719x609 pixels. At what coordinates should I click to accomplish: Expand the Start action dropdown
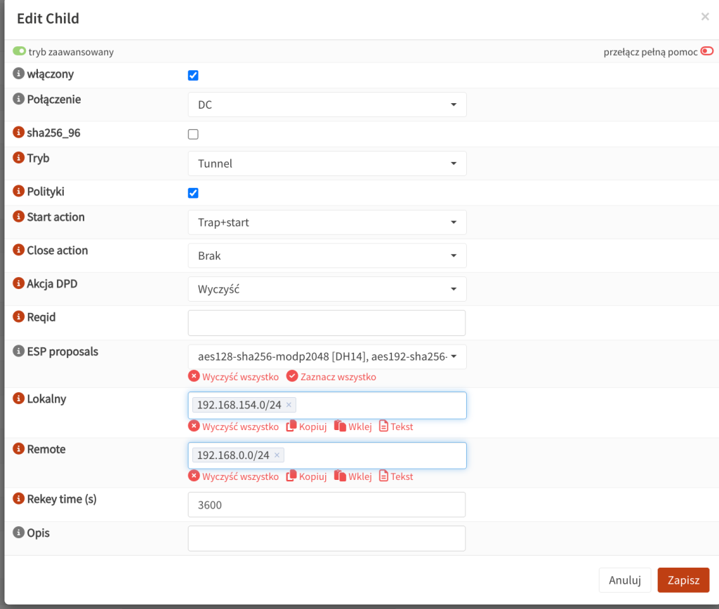click(x=326, y=222)
